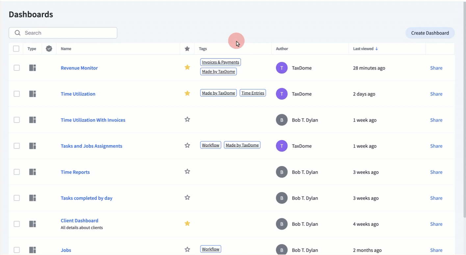The height and width of the screenshot is (255, 466).
Task: Star the Tasks and Jobs Assignments dashboard
Action: pos(187,146)
